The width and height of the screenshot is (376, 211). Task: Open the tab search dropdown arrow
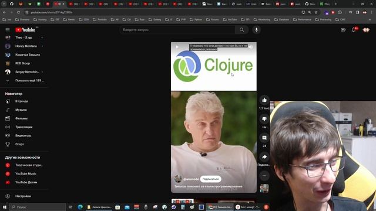4,4
